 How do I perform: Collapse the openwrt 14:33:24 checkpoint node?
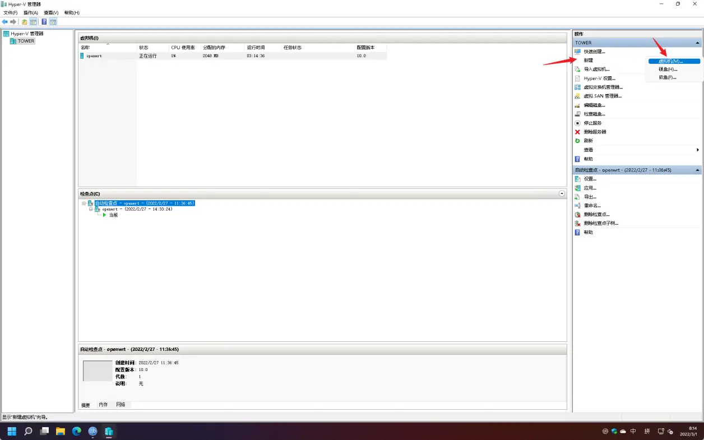coord(91,209)
